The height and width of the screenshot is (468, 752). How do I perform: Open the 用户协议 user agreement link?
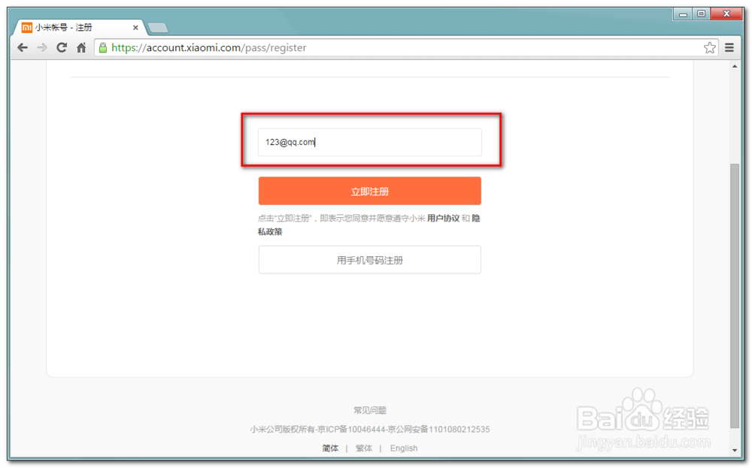pos(440,219)
